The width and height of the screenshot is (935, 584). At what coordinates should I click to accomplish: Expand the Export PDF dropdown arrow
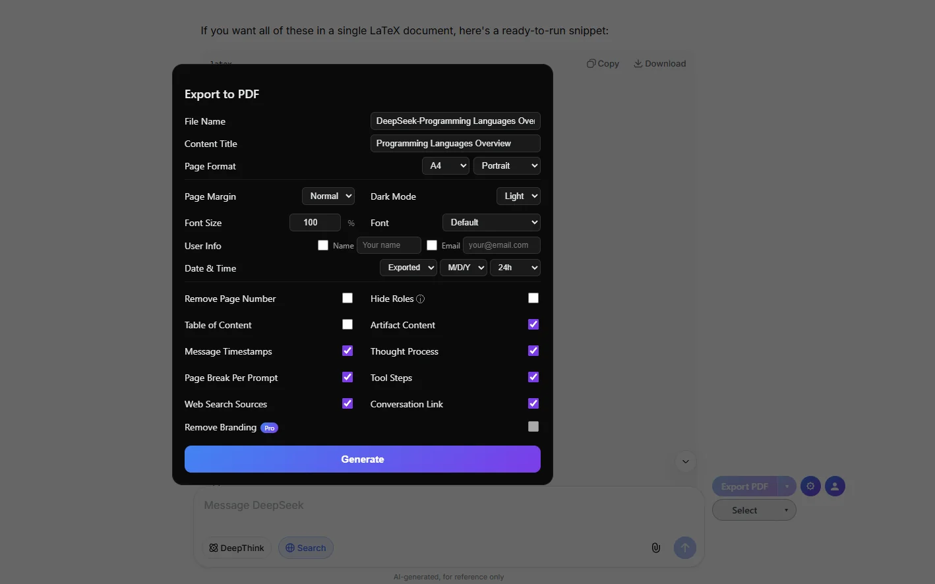pos(787,486)
